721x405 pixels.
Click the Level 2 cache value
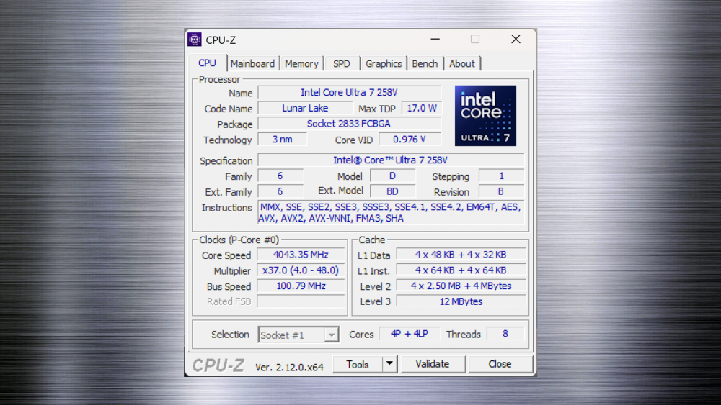pos(461,286)
